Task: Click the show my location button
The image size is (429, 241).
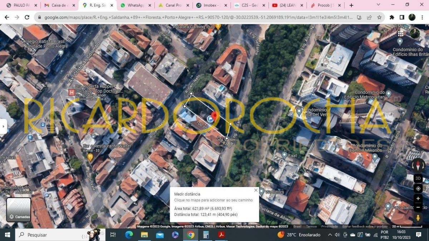Action: click(418, 189)
